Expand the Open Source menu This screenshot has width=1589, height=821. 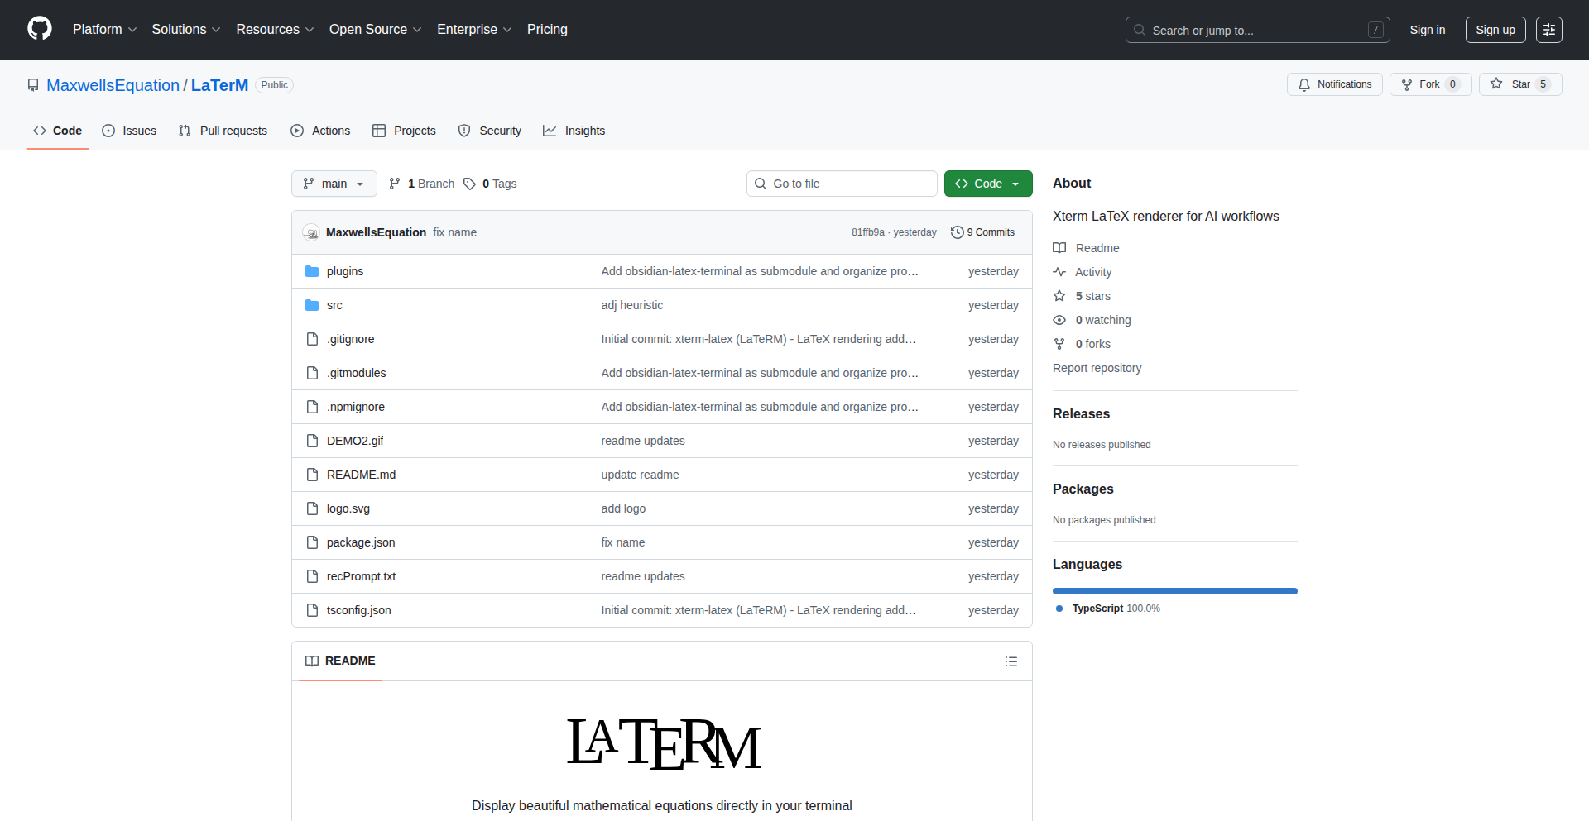click(x=375, y=30)
